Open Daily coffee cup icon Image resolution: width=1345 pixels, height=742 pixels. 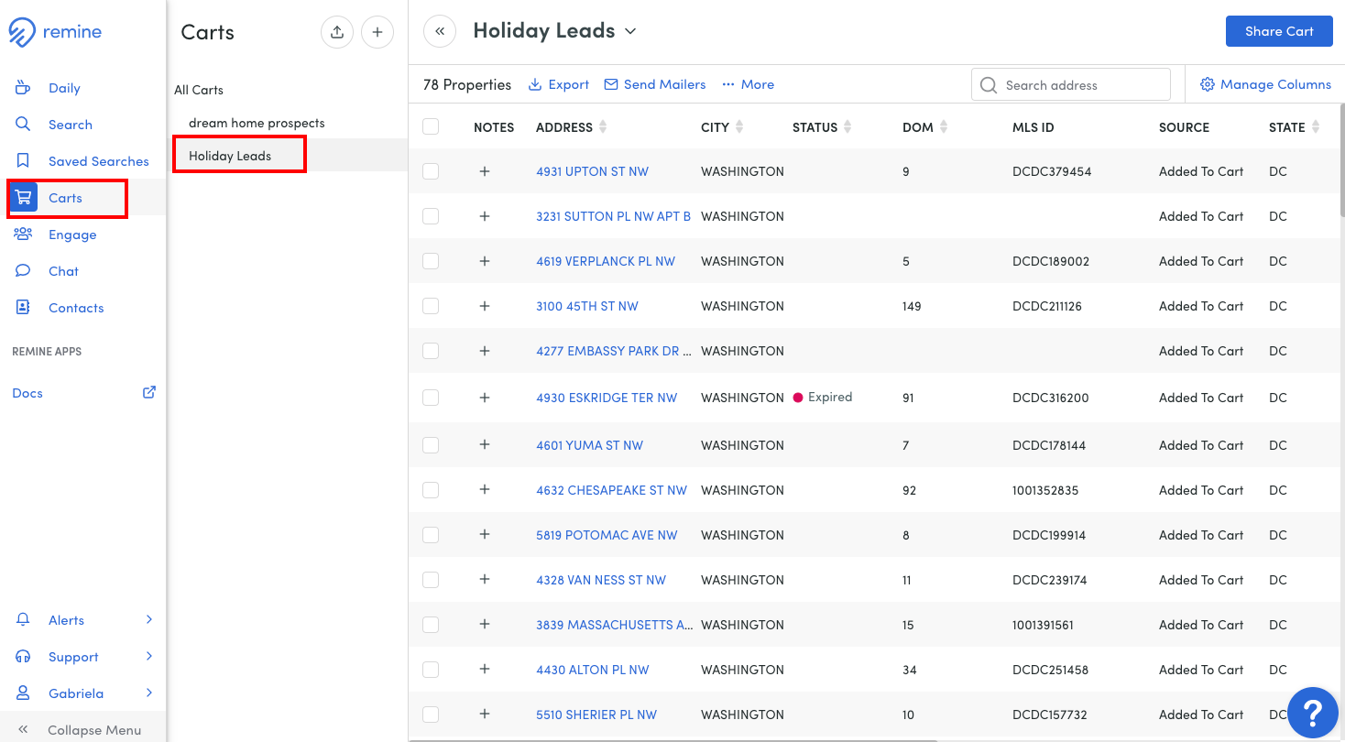pos(24,88)
